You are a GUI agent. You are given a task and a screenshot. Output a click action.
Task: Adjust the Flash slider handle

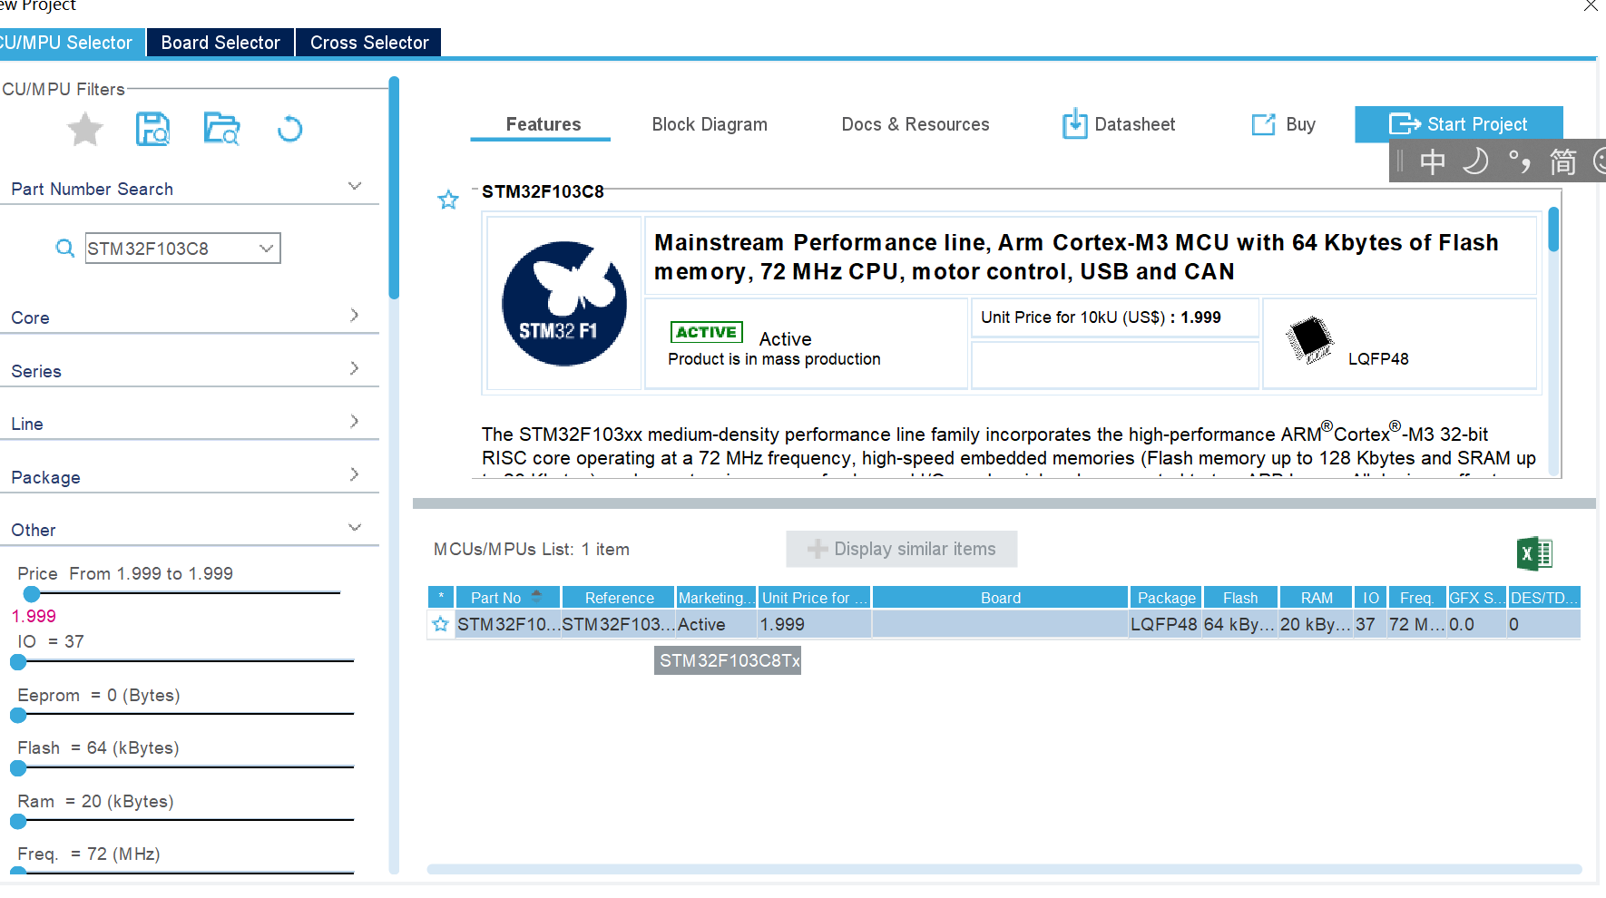18,768
